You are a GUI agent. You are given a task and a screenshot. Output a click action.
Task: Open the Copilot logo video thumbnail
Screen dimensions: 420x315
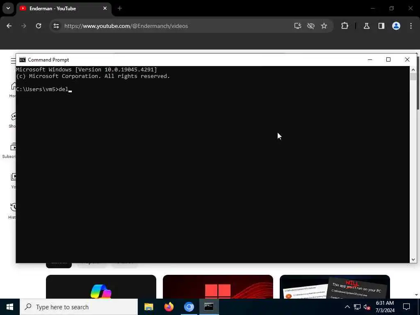pos(101,287)
